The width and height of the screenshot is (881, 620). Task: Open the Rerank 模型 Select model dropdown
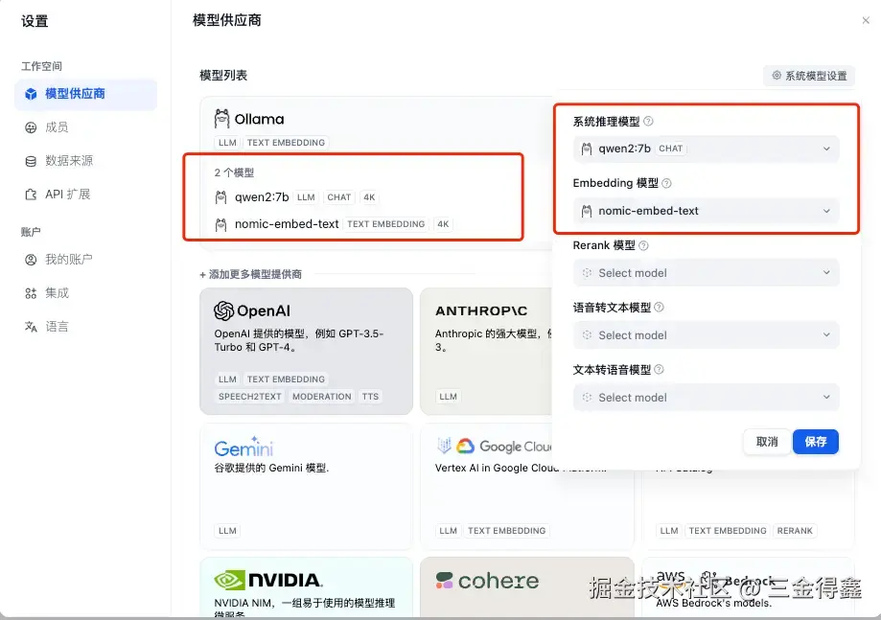[707, 273]
